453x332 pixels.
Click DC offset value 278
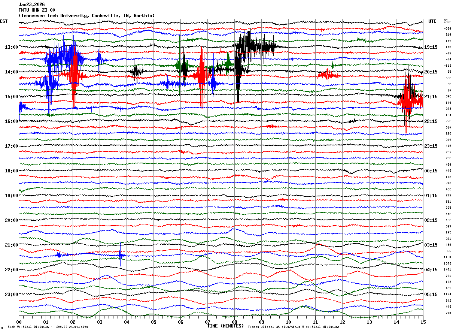(449, 109)
